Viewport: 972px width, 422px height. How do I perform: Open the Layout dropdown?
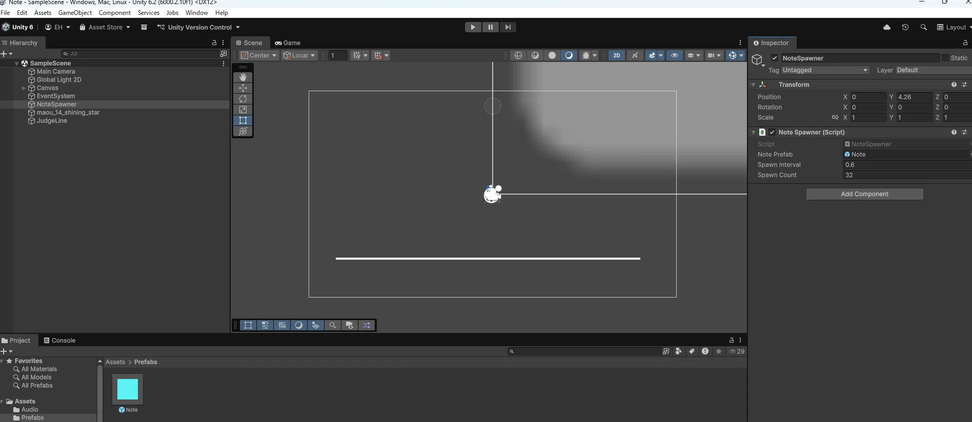coord(953,27)
